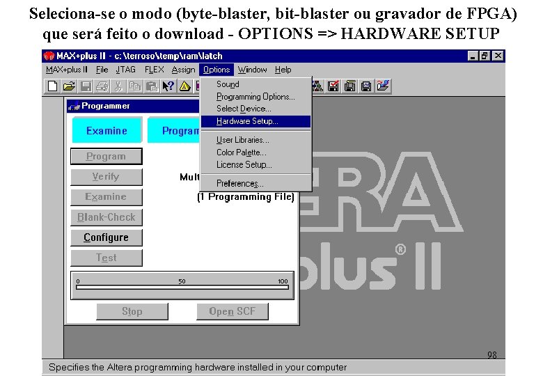This screenshot has width=543, height=376.
Task: Click the Test button
Action: click(x=107, y=258)
